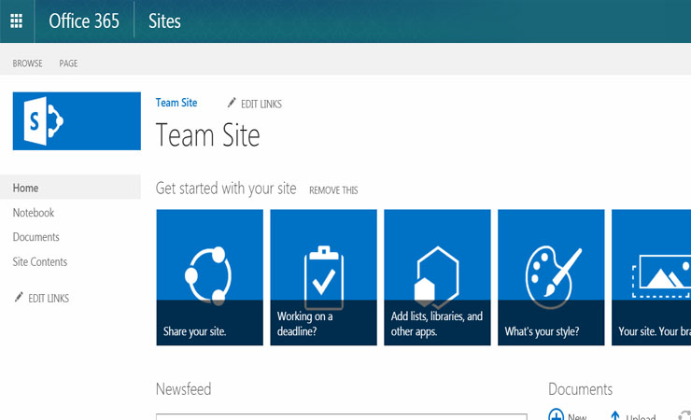Image resolution: width=691 pixels, height=420 pixels.
Task: Open Site Contents in the sidebar
Action: [40, 262]
